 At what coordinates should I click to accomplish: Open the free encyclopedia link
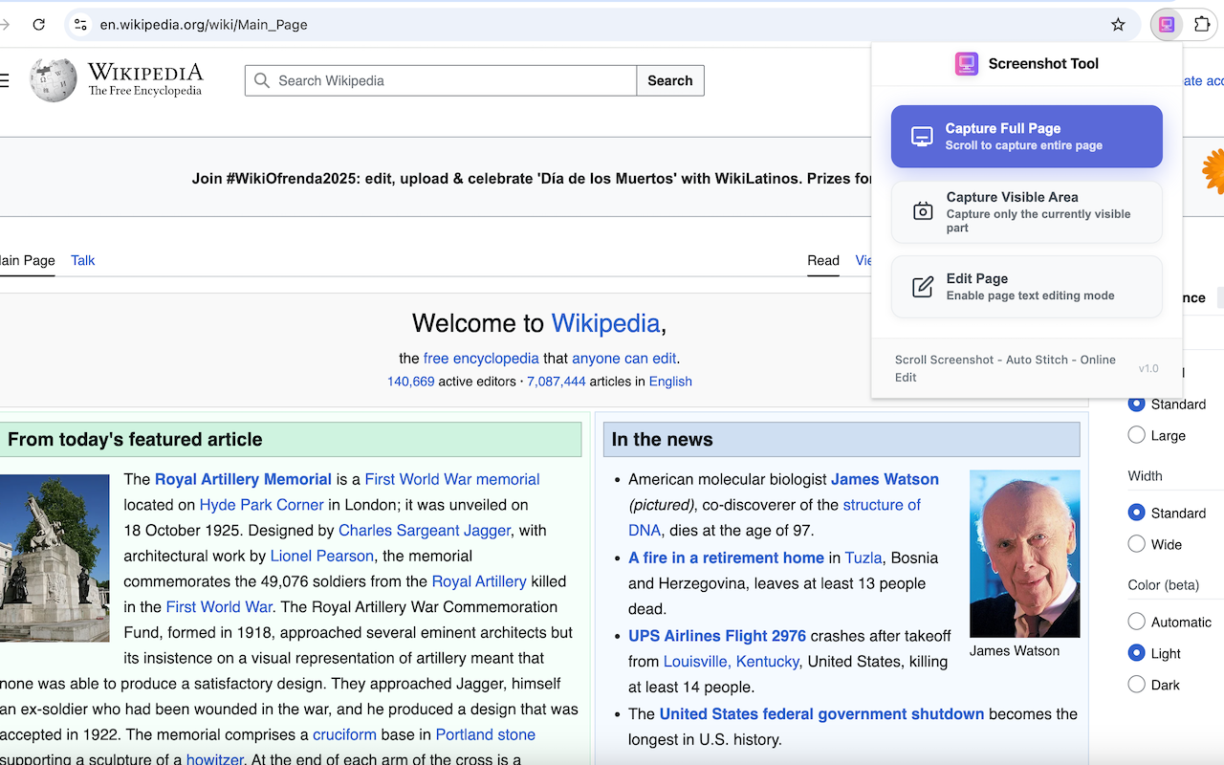(x=481, y=359)
